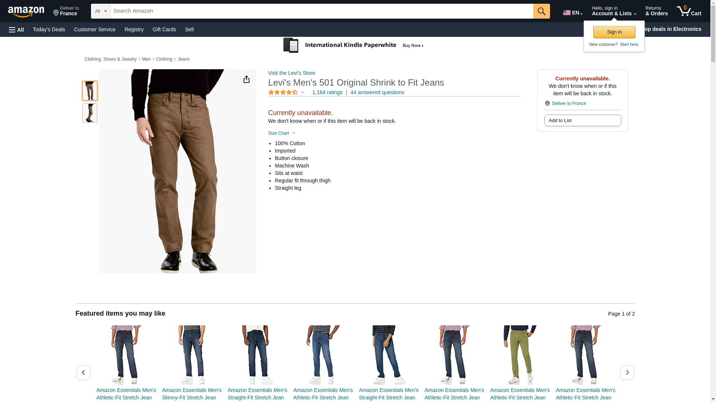716x402 pixels.
Task: Open the Jeans breadcrumb link
Action: coord(183,59)
